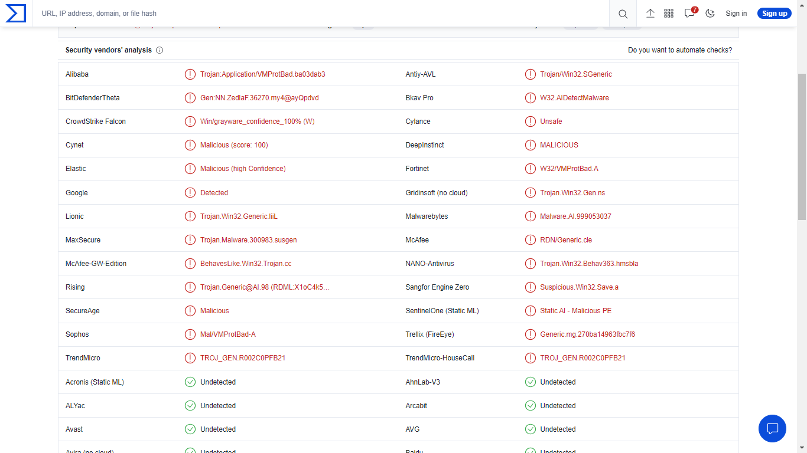Open the file upload icon
The width and height of the screenshot is (807, 453).
(x=650, y=14)
